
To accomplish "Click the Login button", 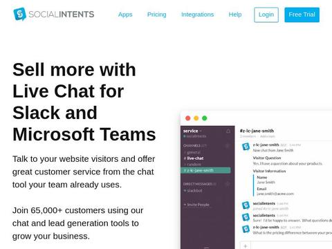I will pos(266,15).
